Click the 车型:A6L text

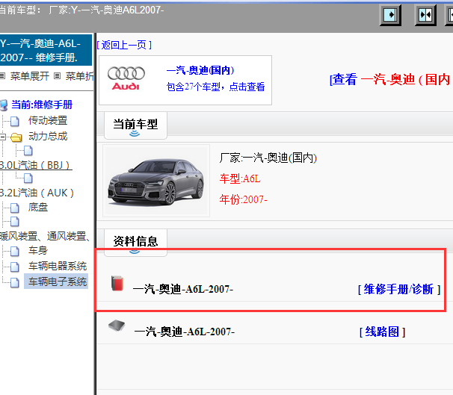tap(240, 179)
